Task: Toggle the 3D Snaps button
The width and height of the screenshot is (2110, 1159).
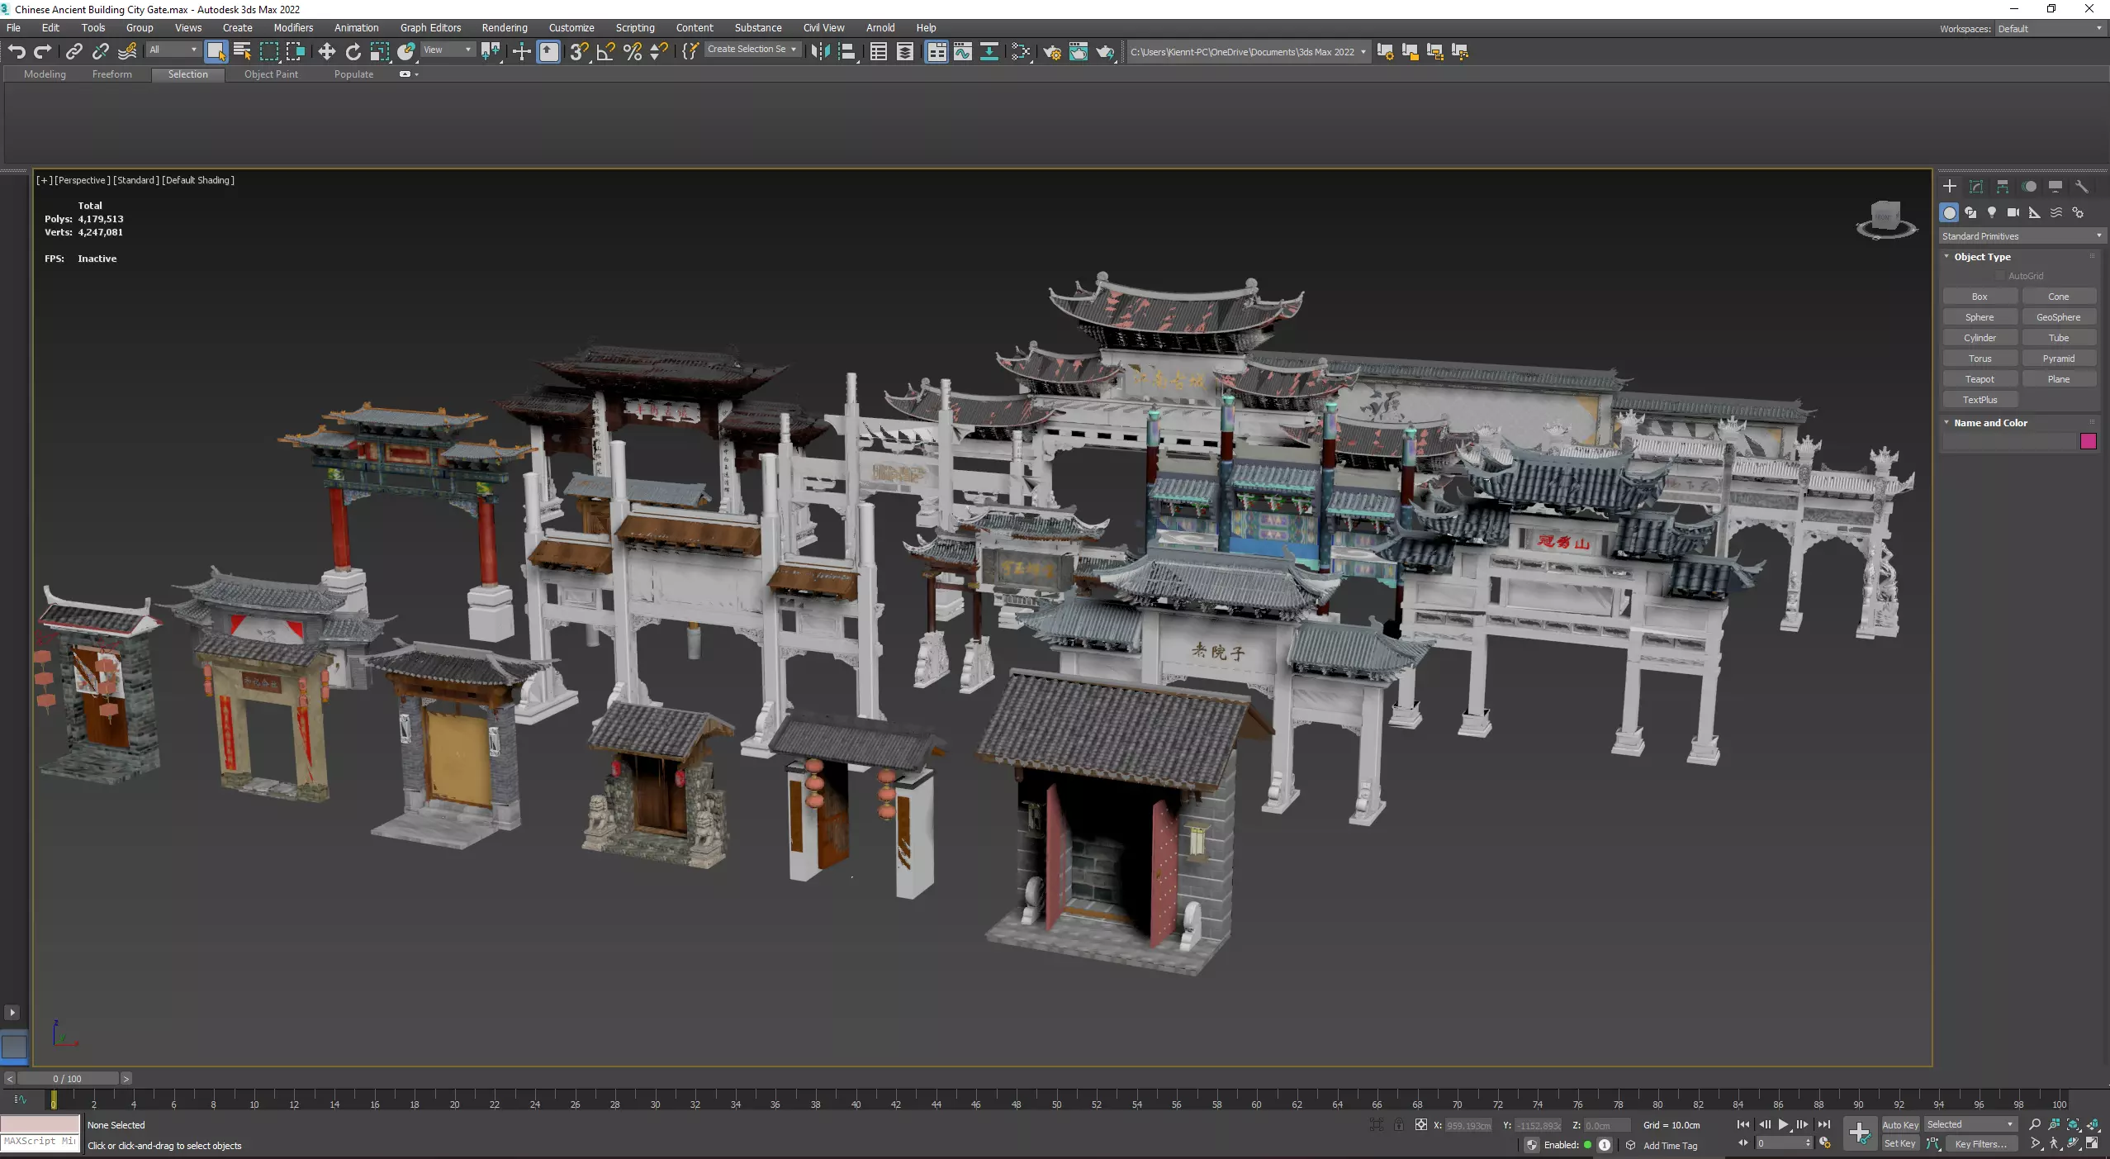Action: [578, 51]
